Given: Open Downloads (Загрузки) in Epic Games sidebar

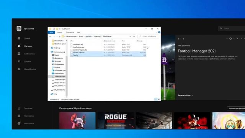Looking at the screenshot, I should coord(25,108).
